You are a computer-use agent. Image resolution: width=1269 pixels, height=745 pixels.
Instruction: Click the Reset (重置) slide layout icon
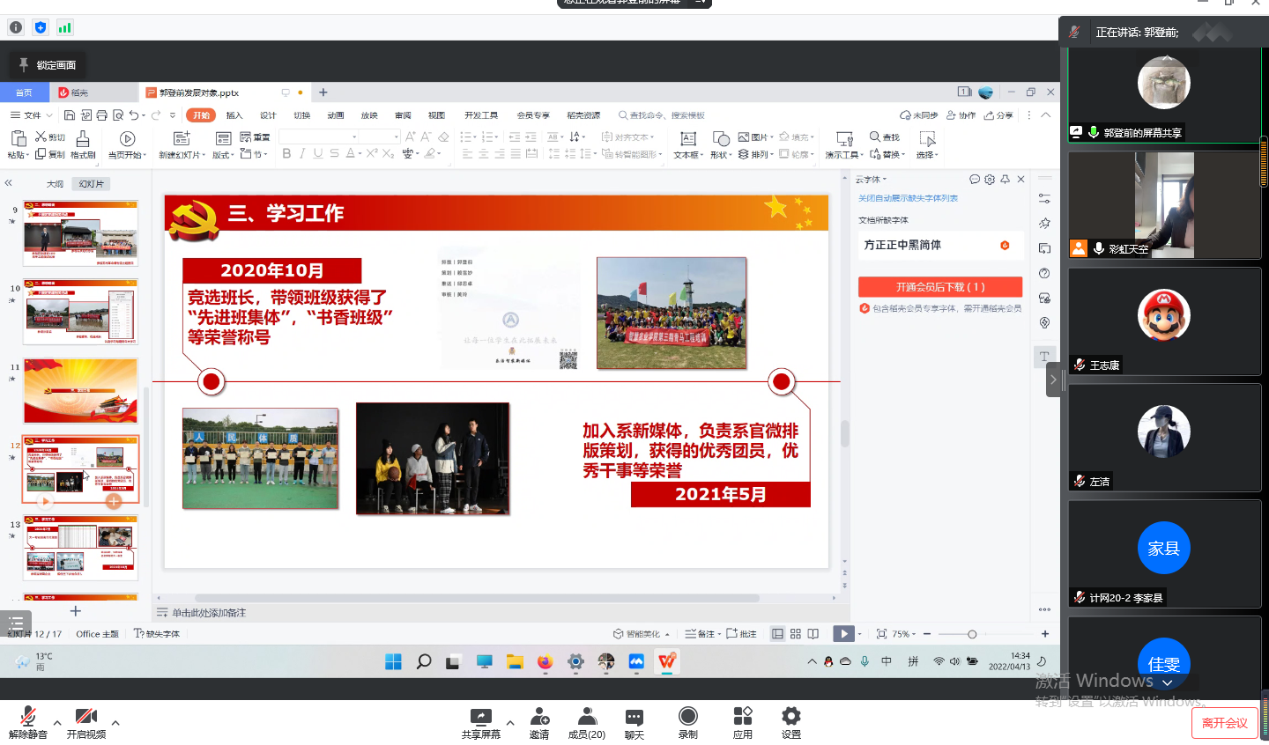point(246,137)
